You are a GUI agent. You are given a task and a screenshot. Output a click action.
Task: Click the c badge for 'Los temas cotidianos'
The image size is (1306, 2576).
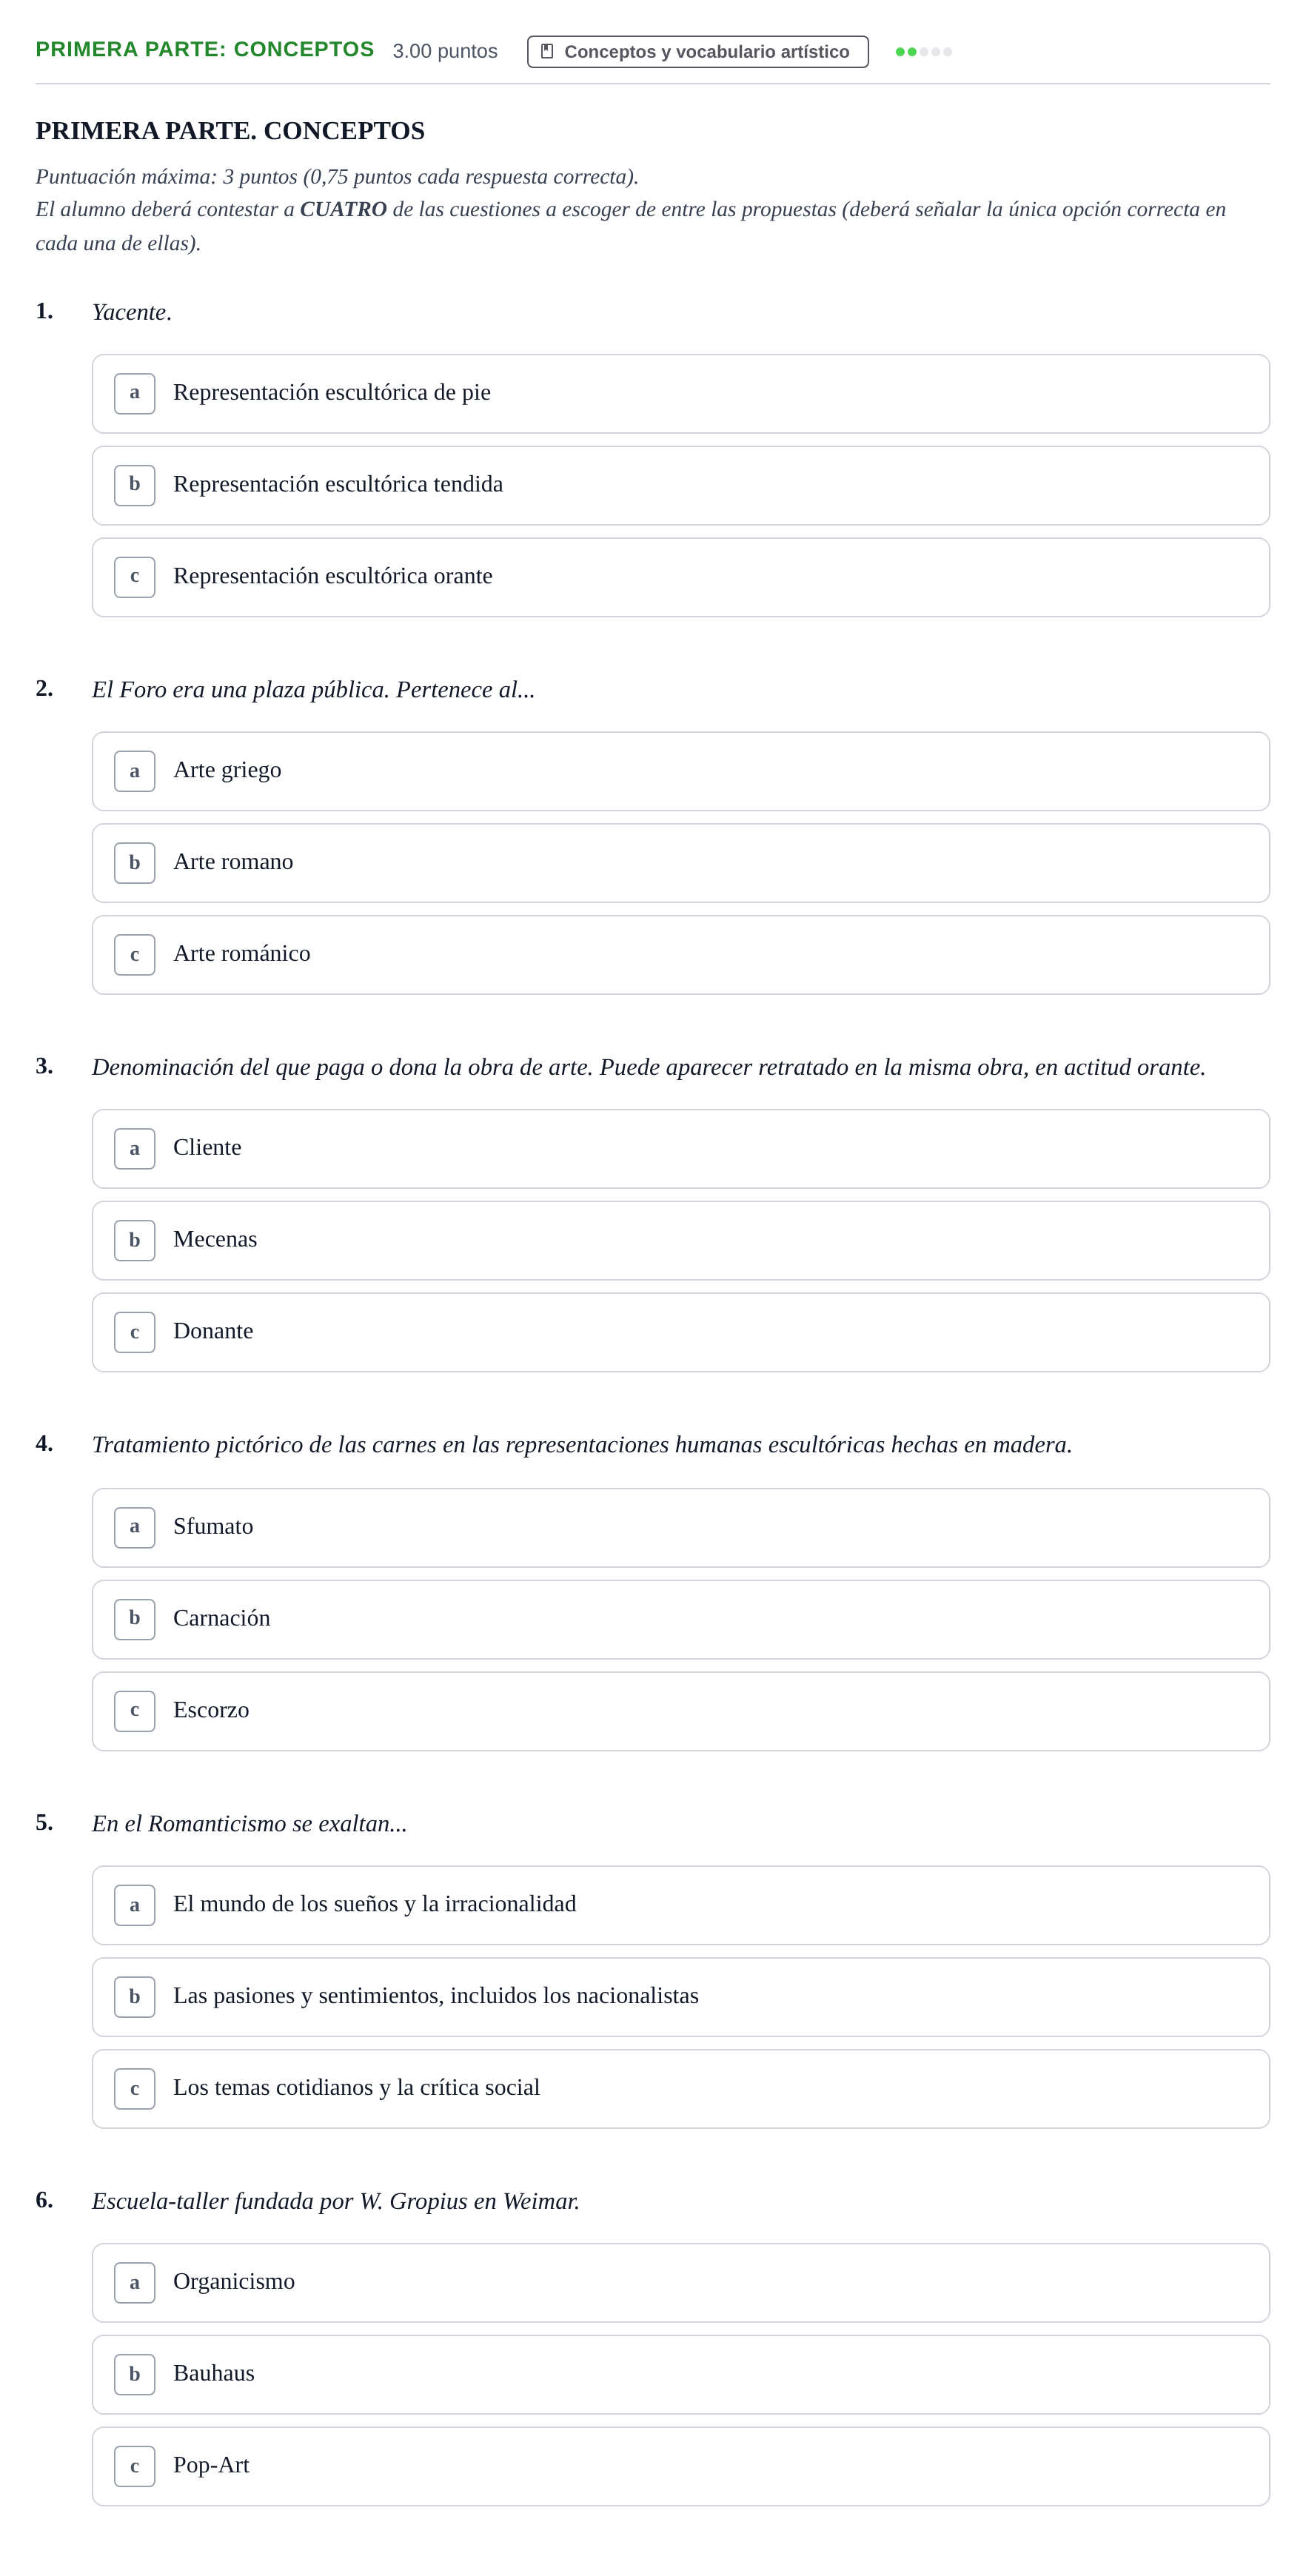click(134, 2089)
